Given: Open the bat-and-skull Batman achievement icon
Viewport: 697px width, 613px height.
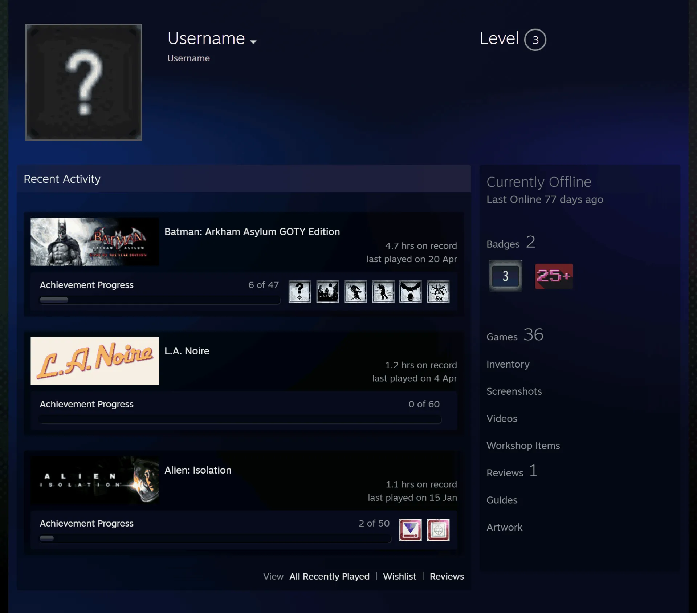Looking at the screenshot, I should (x=411, y=291).
